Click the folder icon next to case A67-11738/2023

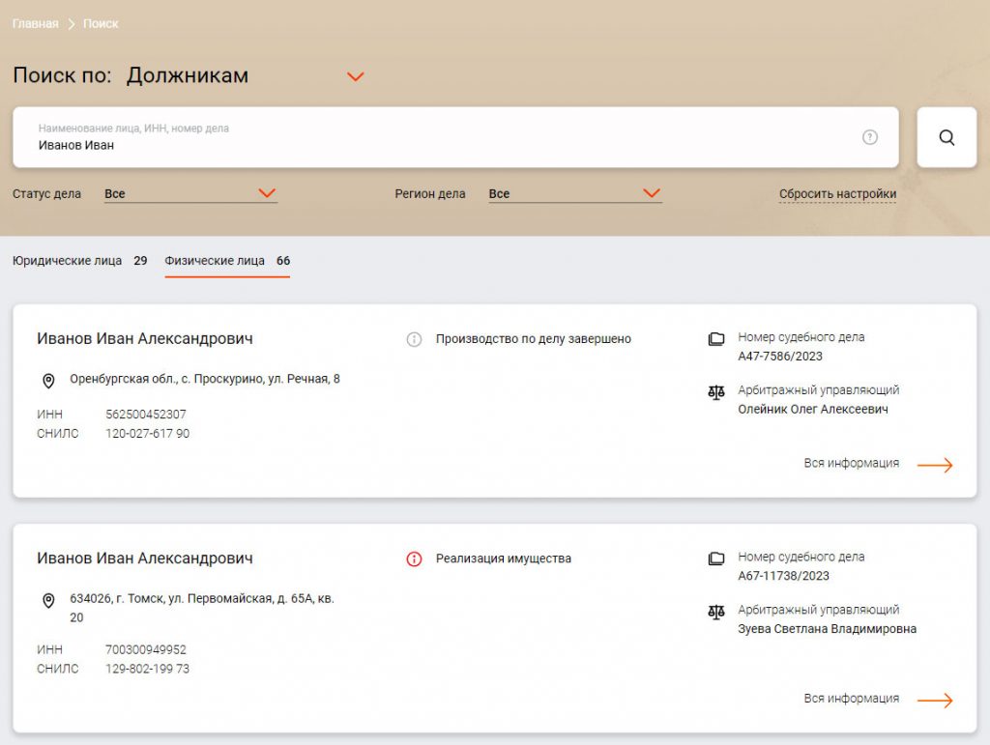tap(715, 559)
